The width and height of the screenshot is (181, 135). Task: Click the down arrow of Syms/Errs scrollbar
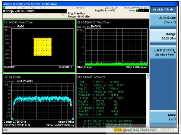point(148,126)
